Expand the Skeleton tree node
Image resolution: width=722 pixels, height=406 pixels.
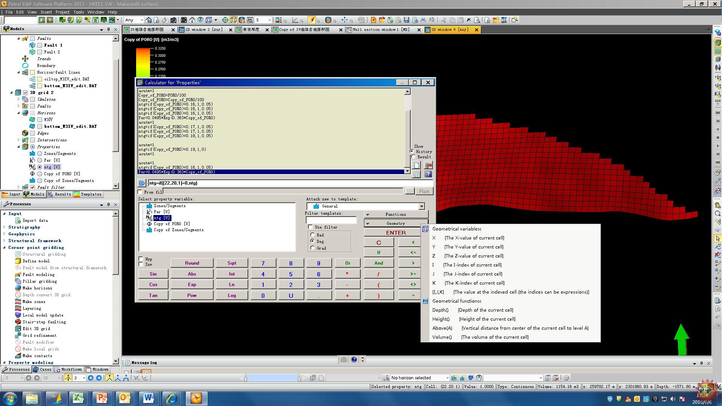coord(18,99)
